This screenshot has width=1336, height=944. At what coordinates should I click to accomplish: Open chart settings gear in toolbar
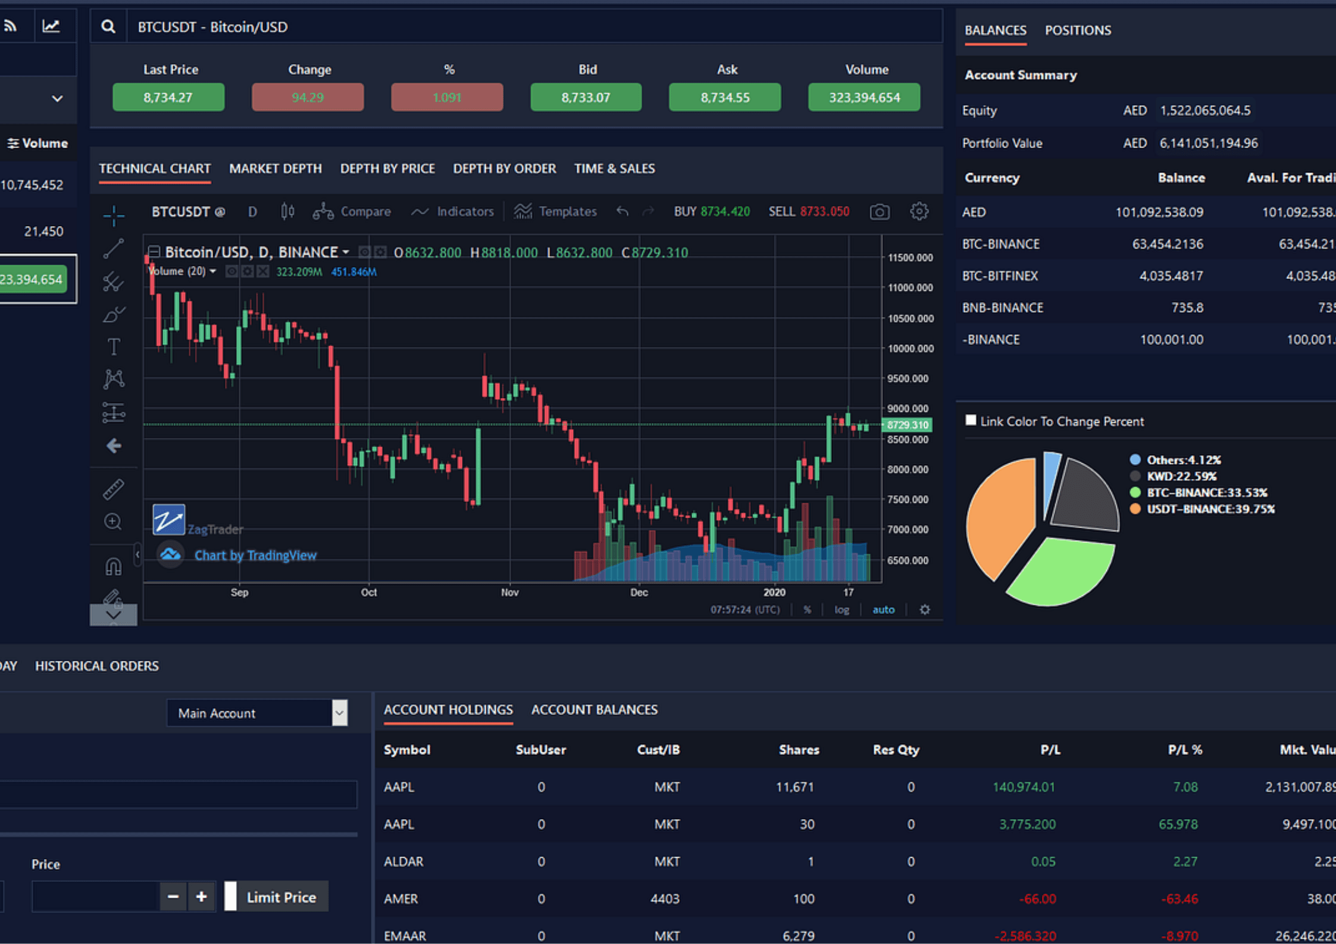(919, 211)
